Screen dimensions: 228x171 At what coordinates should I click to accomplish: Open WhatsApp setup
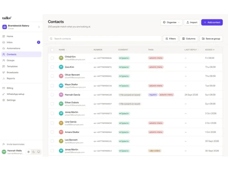pos(21,94)
